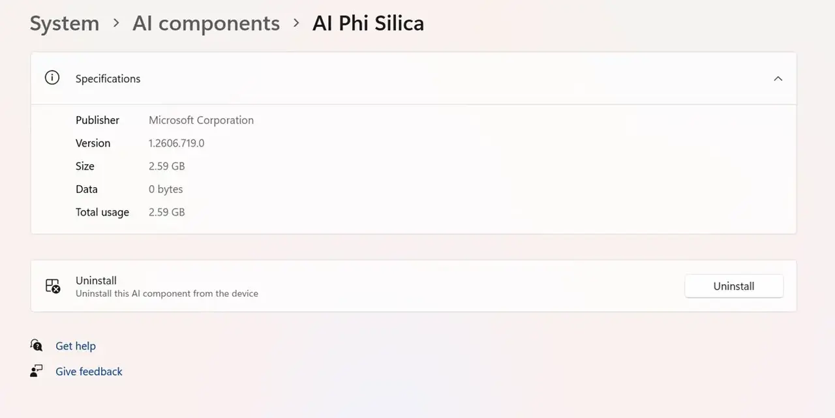Click the AI Phi Silica page title

tap(369, 23)
